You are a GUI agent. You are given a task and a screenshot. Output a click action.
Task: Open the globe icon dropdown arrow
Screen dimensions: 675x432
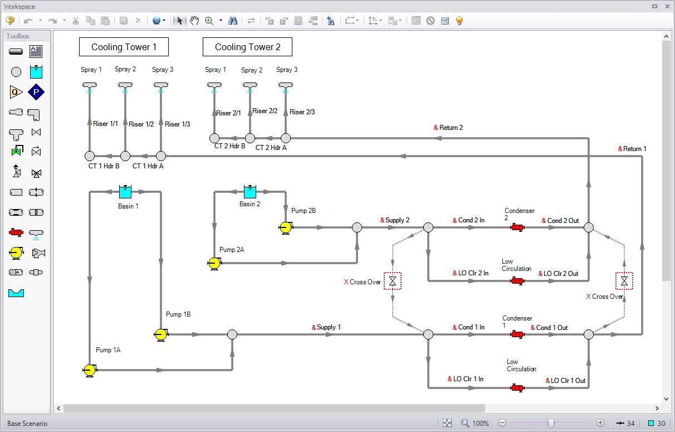point(164,21)
